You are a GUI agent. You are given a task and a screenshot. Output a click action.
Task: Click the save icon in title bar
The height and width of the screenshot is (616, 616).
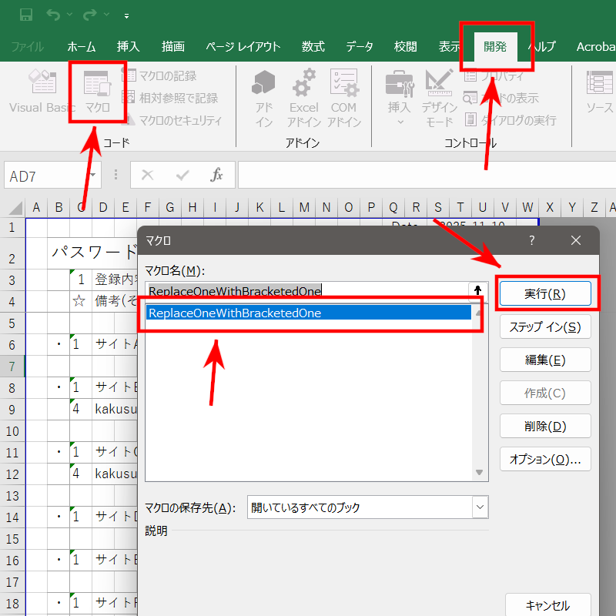coord(25,15)
